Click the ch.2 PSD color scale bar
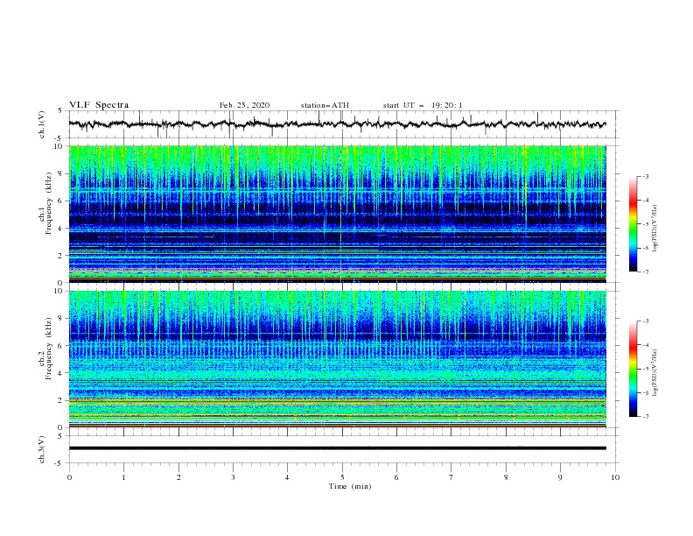This screenshot has width=693, height=536. click(x=633, y=369)
